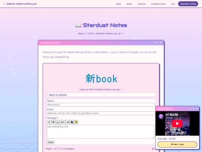Viewport: 202px width, 152px height.
Task: Open the archive page
Action: 141,4
